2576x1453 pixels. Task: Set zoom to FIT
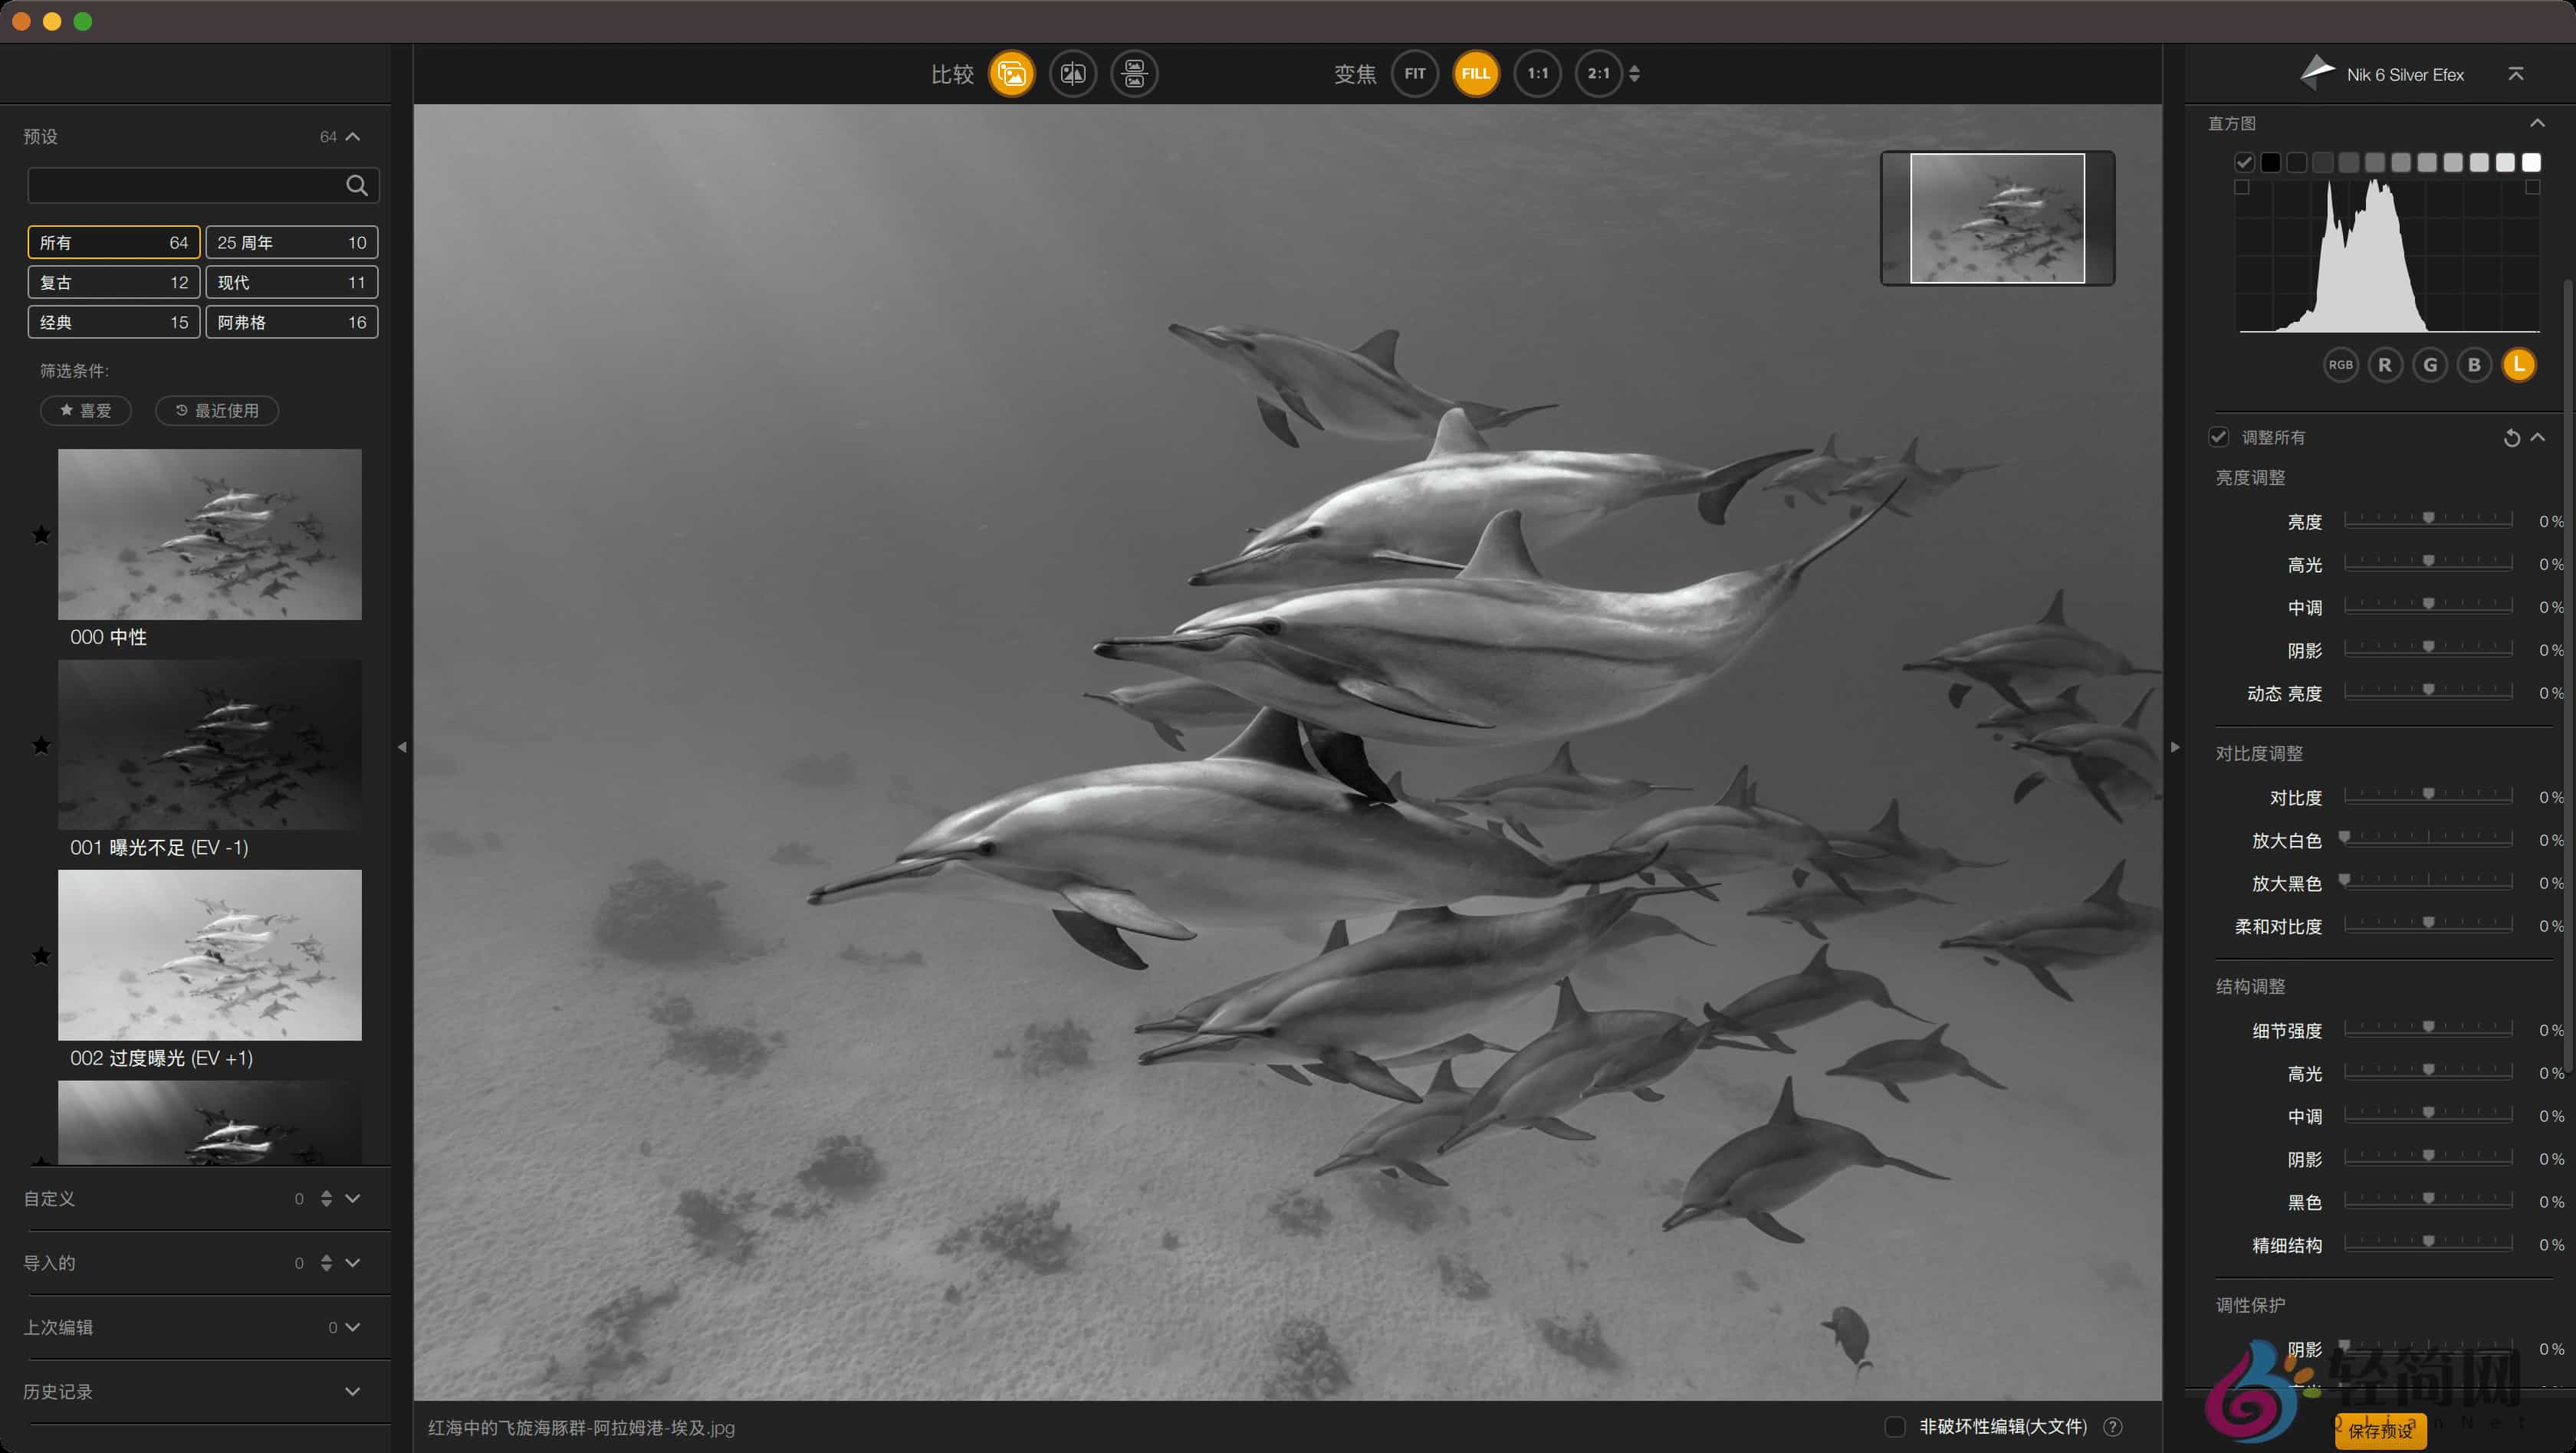pos(1414,74)
